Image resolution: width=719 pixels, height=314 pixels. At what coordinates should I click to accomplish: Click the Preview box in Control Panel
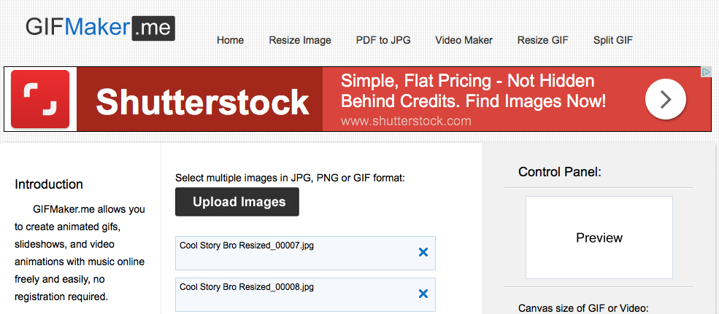point(599,238)
